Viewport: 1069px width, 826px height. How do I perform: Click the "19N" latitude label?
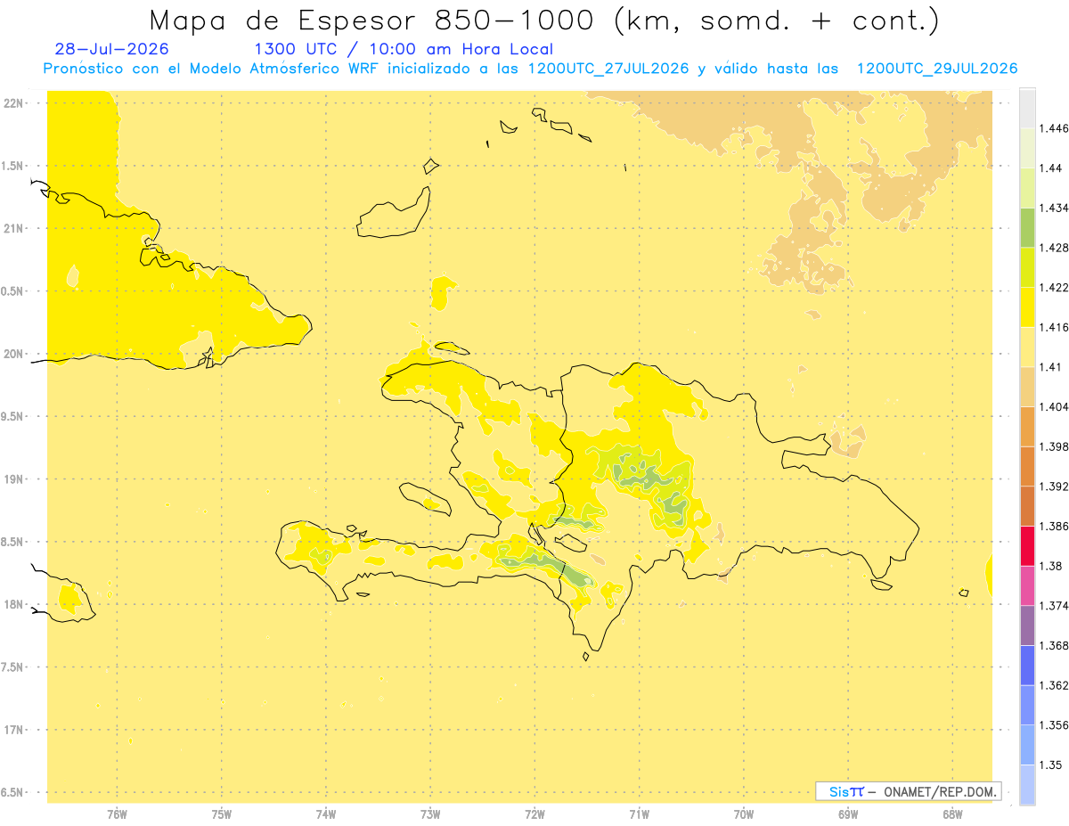(15, 479)
